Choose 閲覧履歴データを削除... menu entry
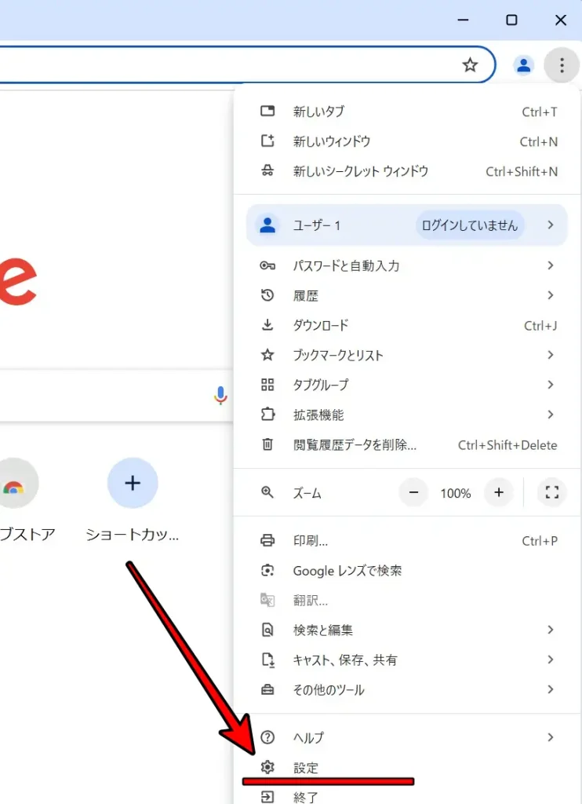 [407, 444]
